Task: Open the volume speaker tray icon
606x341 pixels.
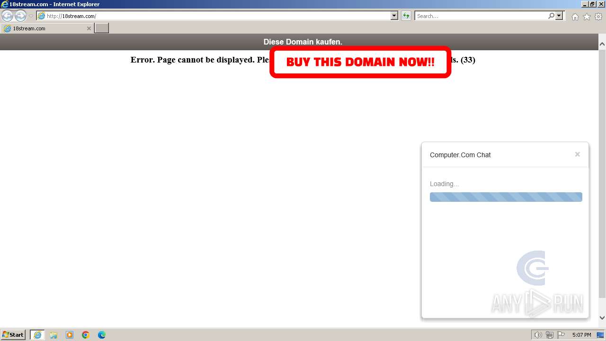Action: (538, 335)
